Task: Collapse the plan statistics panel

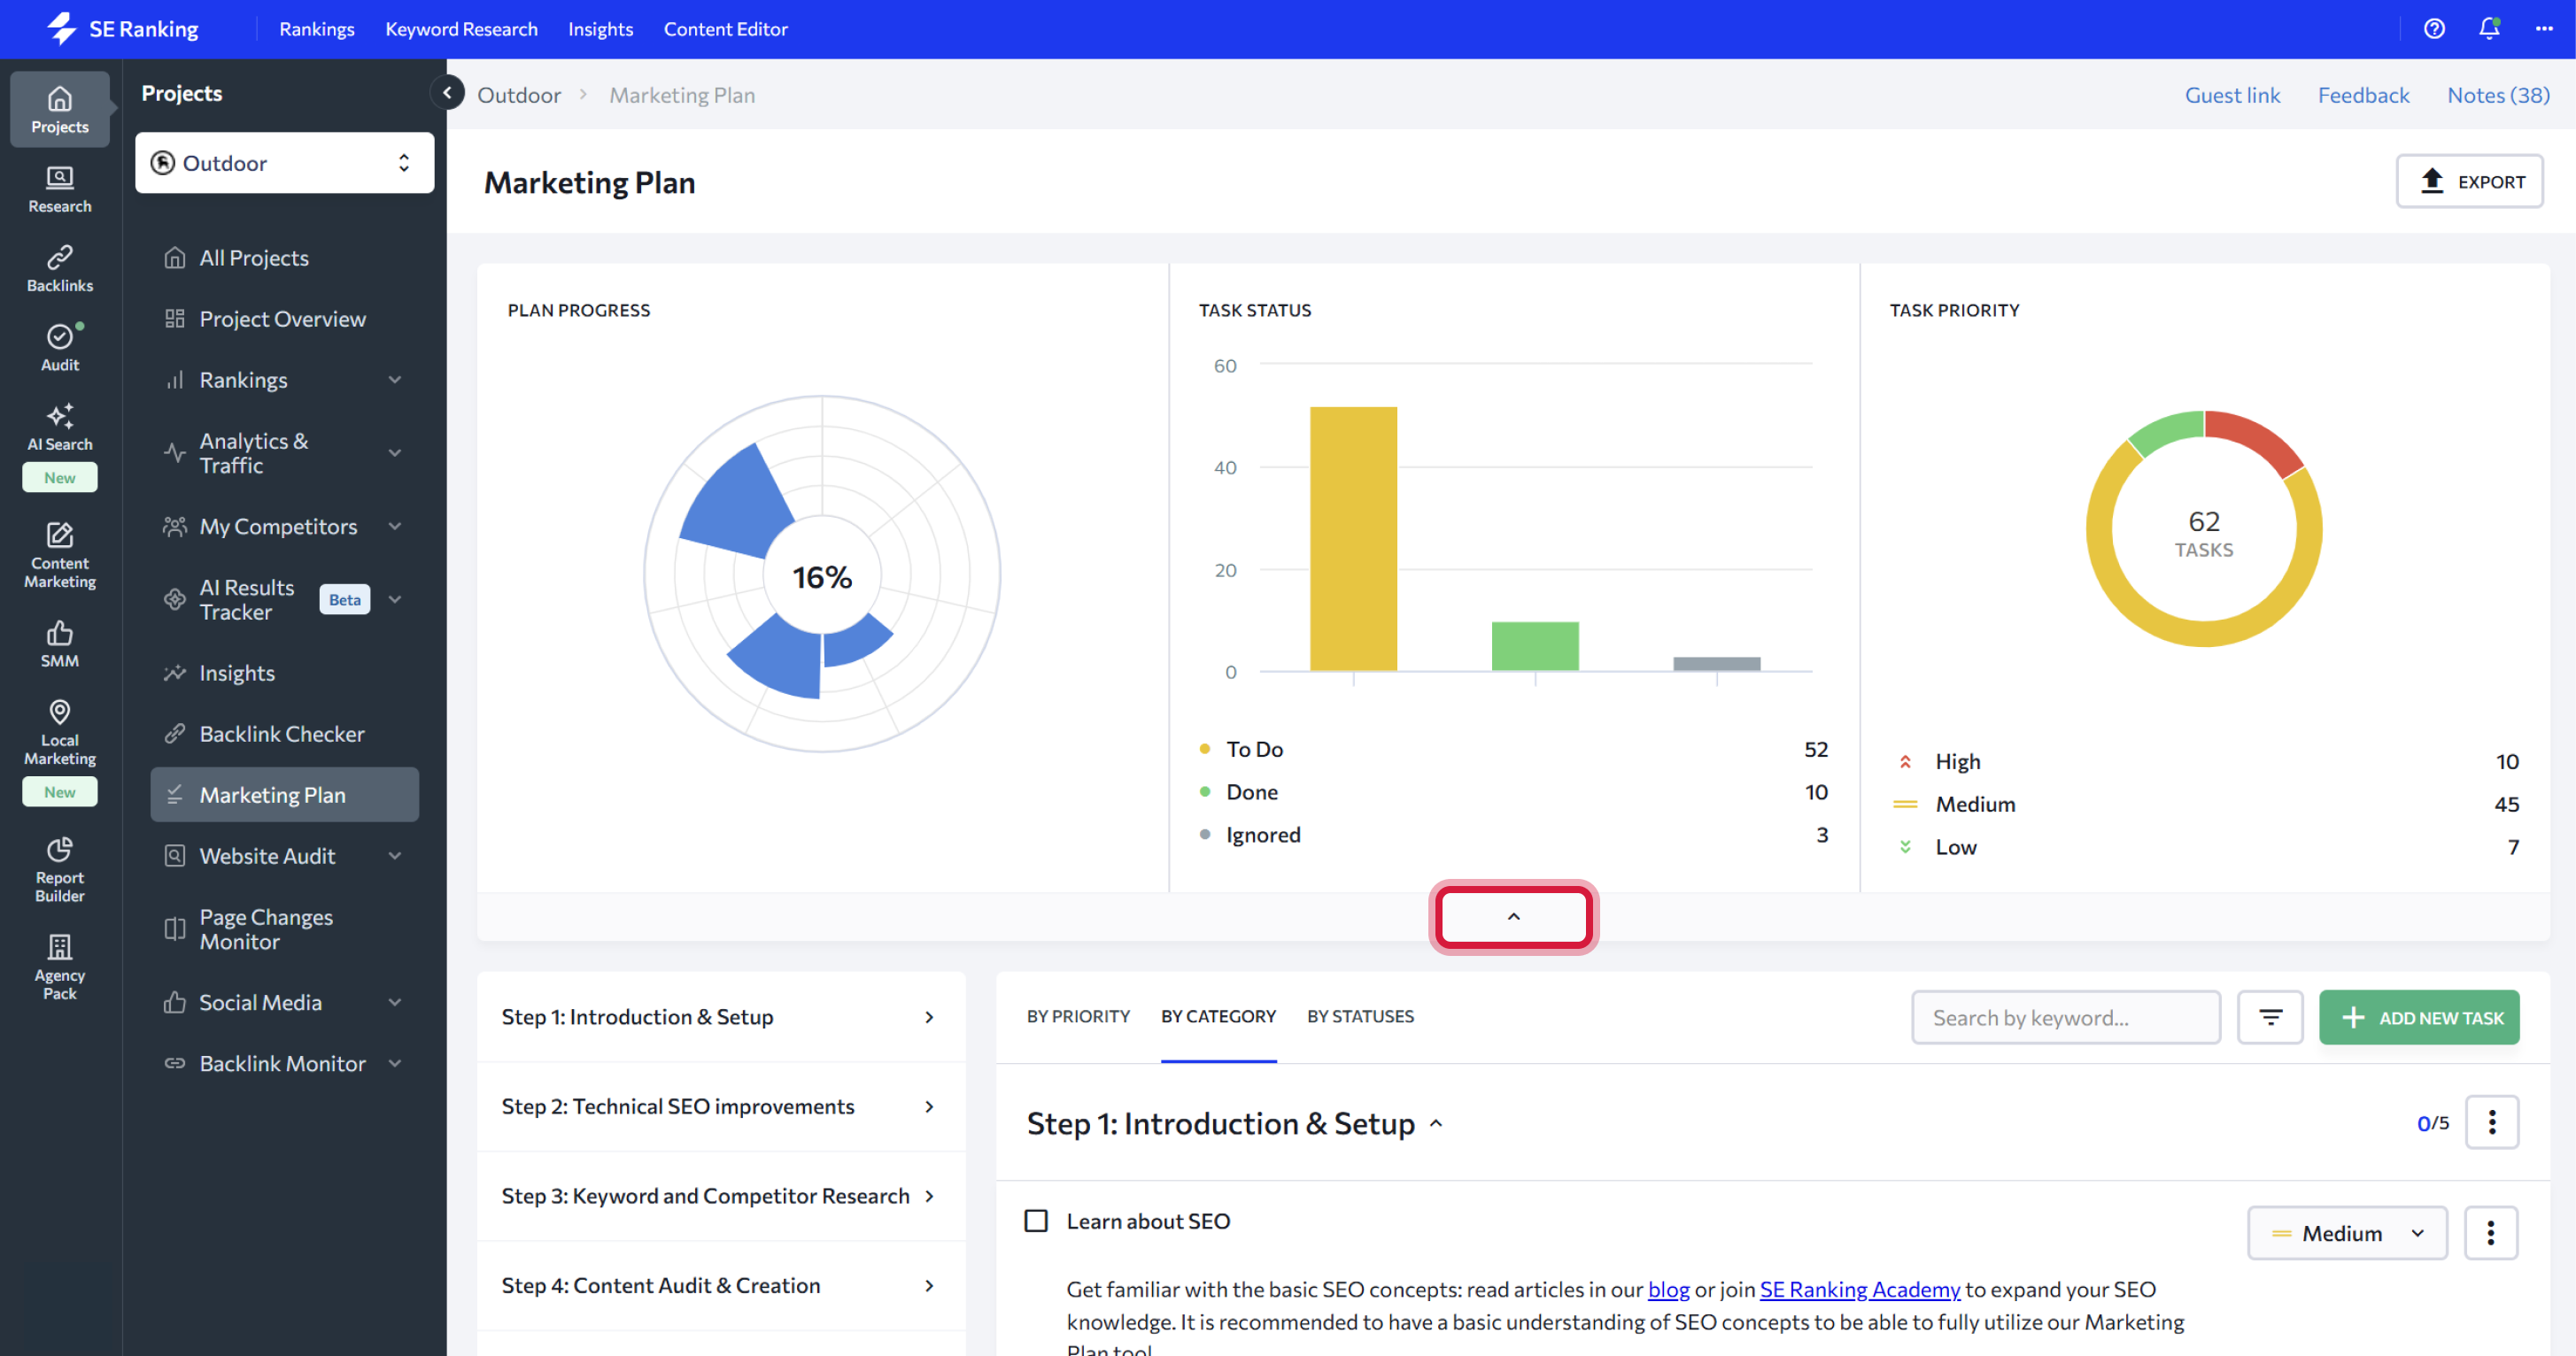Action: 1513,916
